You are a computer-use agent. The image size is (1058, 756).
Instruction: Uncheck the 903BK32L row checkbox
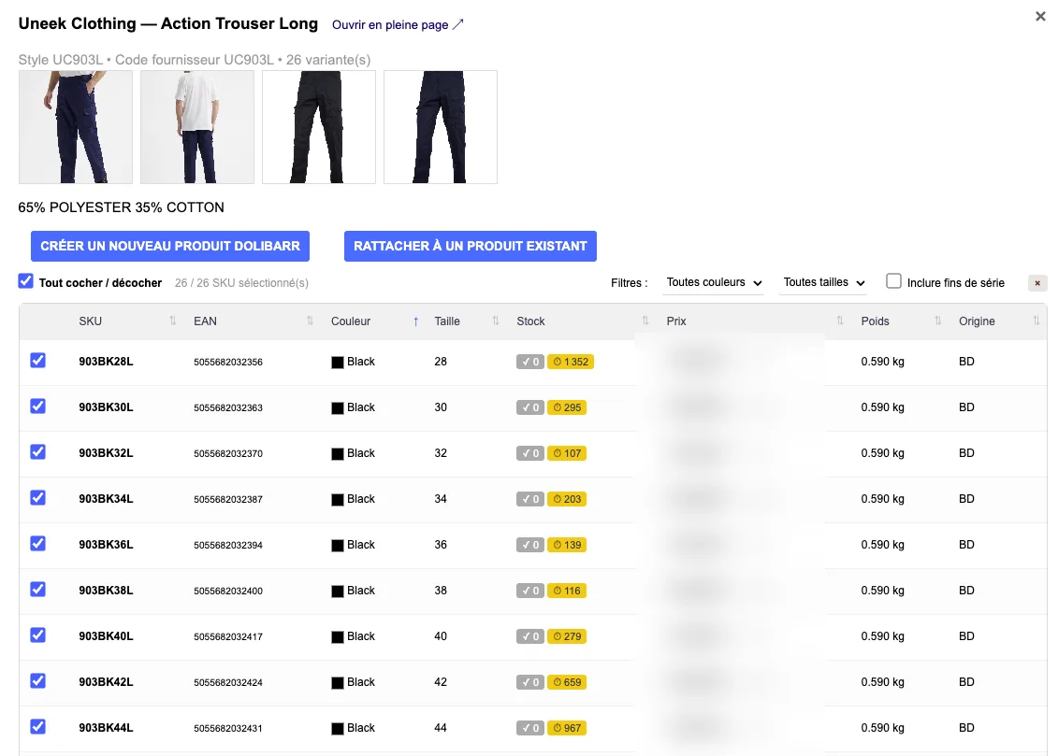pos(37,452)
